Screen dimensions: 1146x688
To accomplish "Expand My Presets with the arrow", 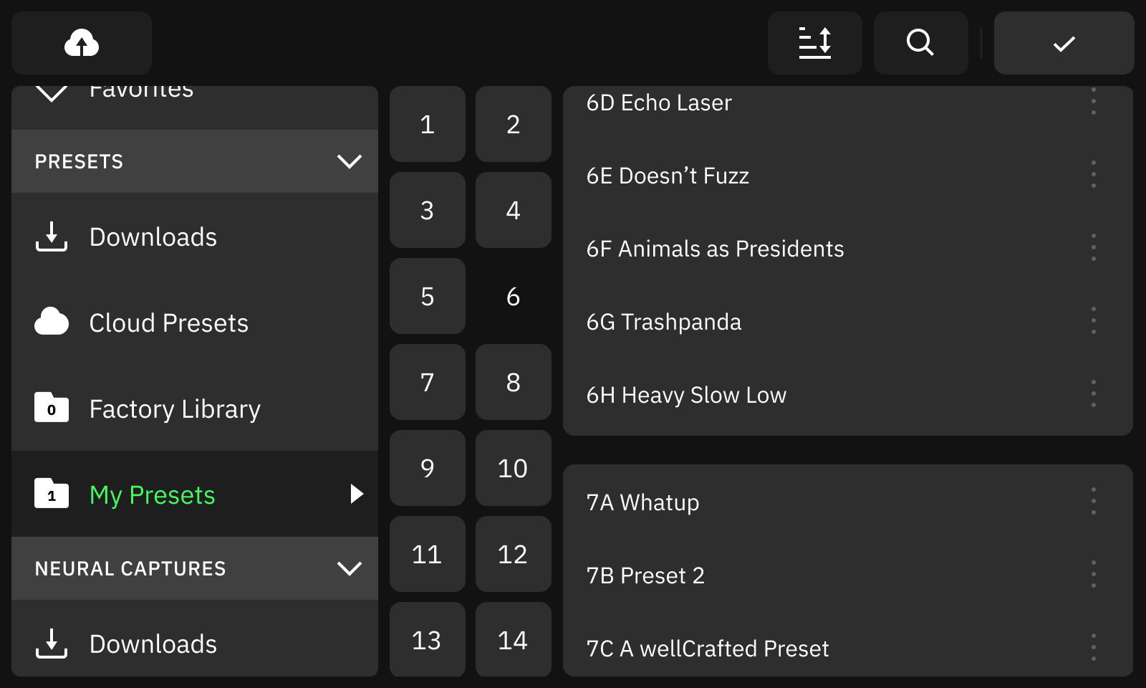I will coord(357,494).
